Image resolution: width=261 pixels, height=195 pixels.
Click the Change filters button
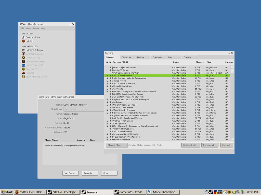(x=117, y=145)
